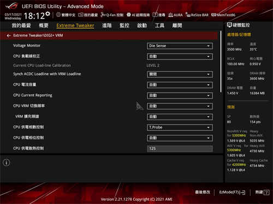273x204 pixels.
Task: Open the settings gear beside the clock
Action: [x=48, y=14]
